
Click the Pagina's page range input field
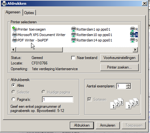(58, 100)
